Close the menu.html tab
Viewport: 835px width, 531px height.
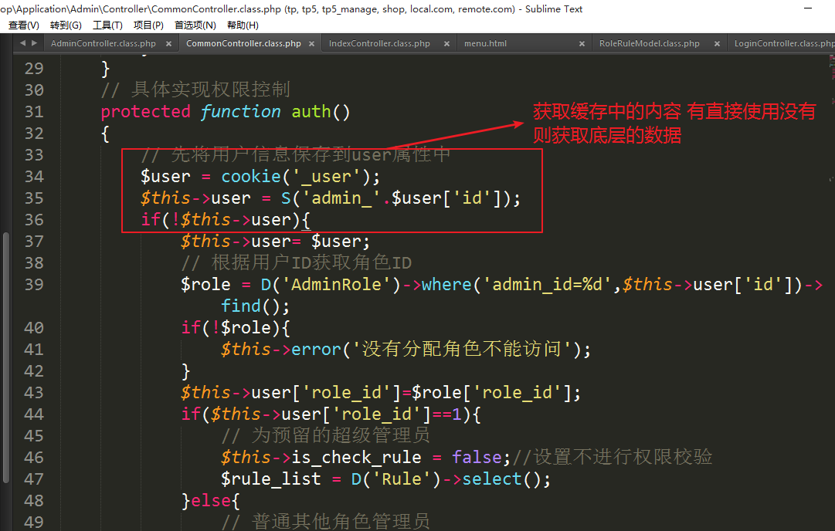coord(582,44)
